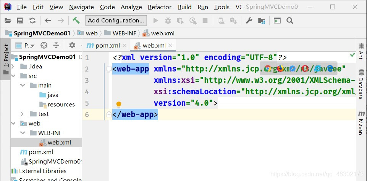Click the Add Configuration button
367x181 pixels.
tap(116, 21)
